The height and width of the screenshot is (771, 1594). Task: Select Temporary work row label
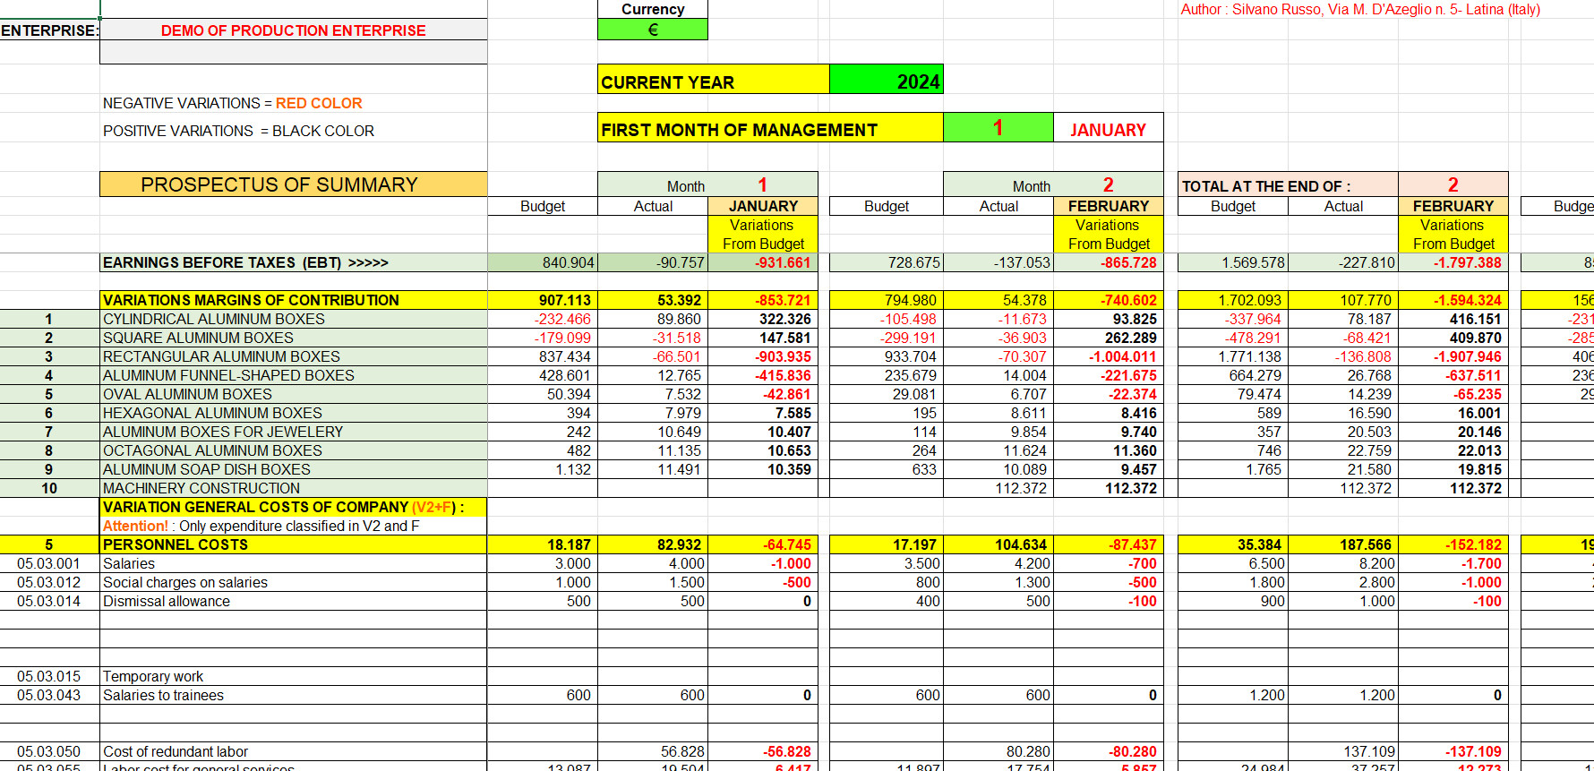click(293, 676)
